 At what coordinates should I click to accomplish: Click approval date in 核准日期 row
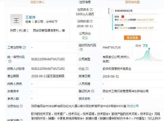pyautogui.click(x=111, y=76)
